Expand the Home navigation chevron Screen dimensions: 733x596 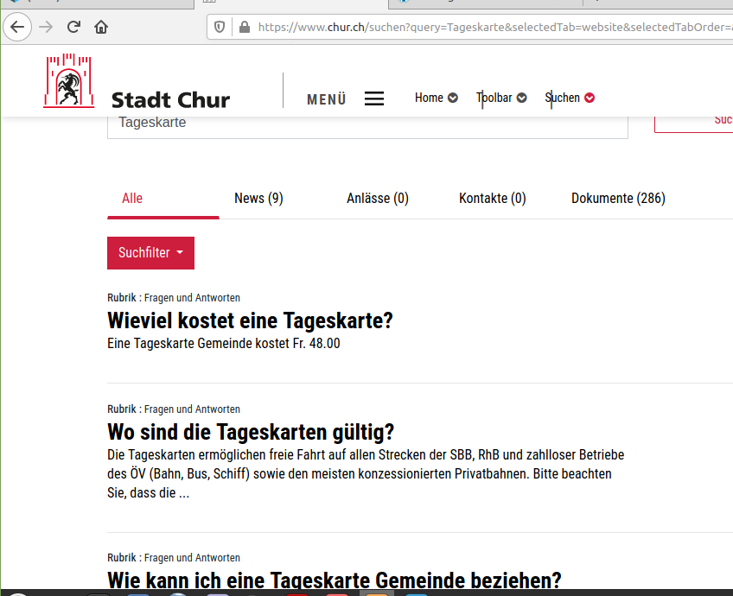click(453, 98)
